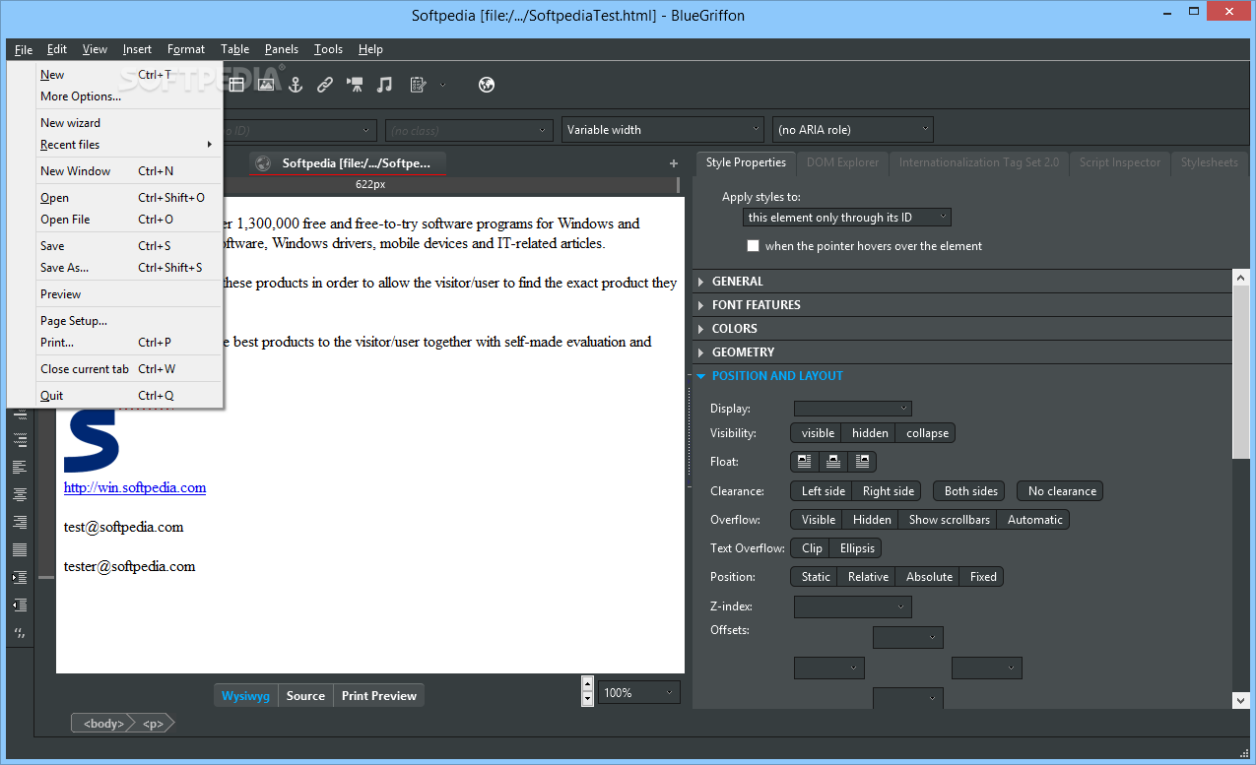The width and height of the screenshot is (1256, 765).
Task: Click the align left icon in sidebar
Action: 19,467
